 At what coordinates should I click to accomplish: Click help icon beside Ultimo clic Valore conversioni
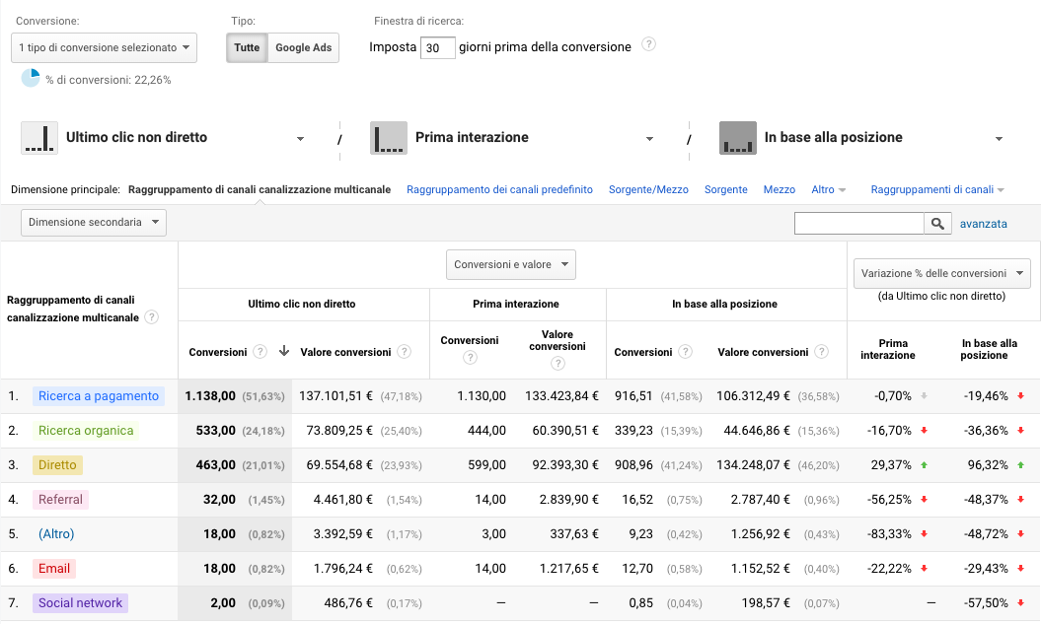[404, 352]
